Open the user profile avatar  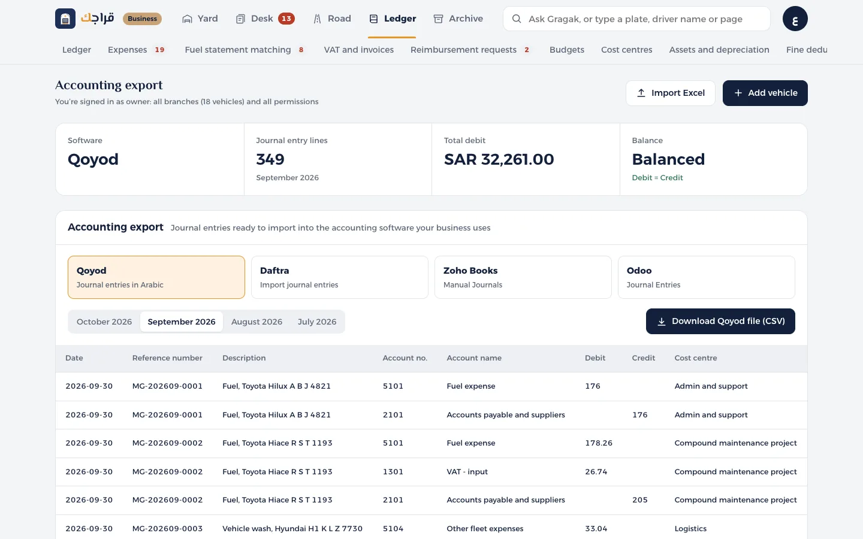795,19
